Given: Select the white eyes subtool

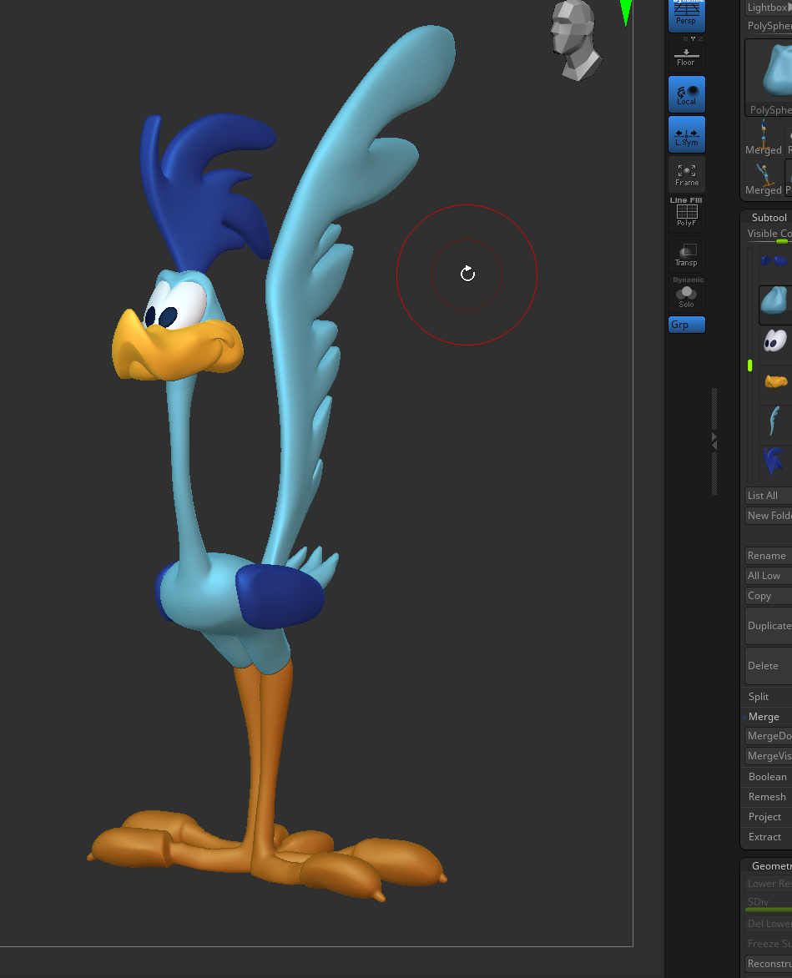Looking at the screenshot, I should [775, 341].
